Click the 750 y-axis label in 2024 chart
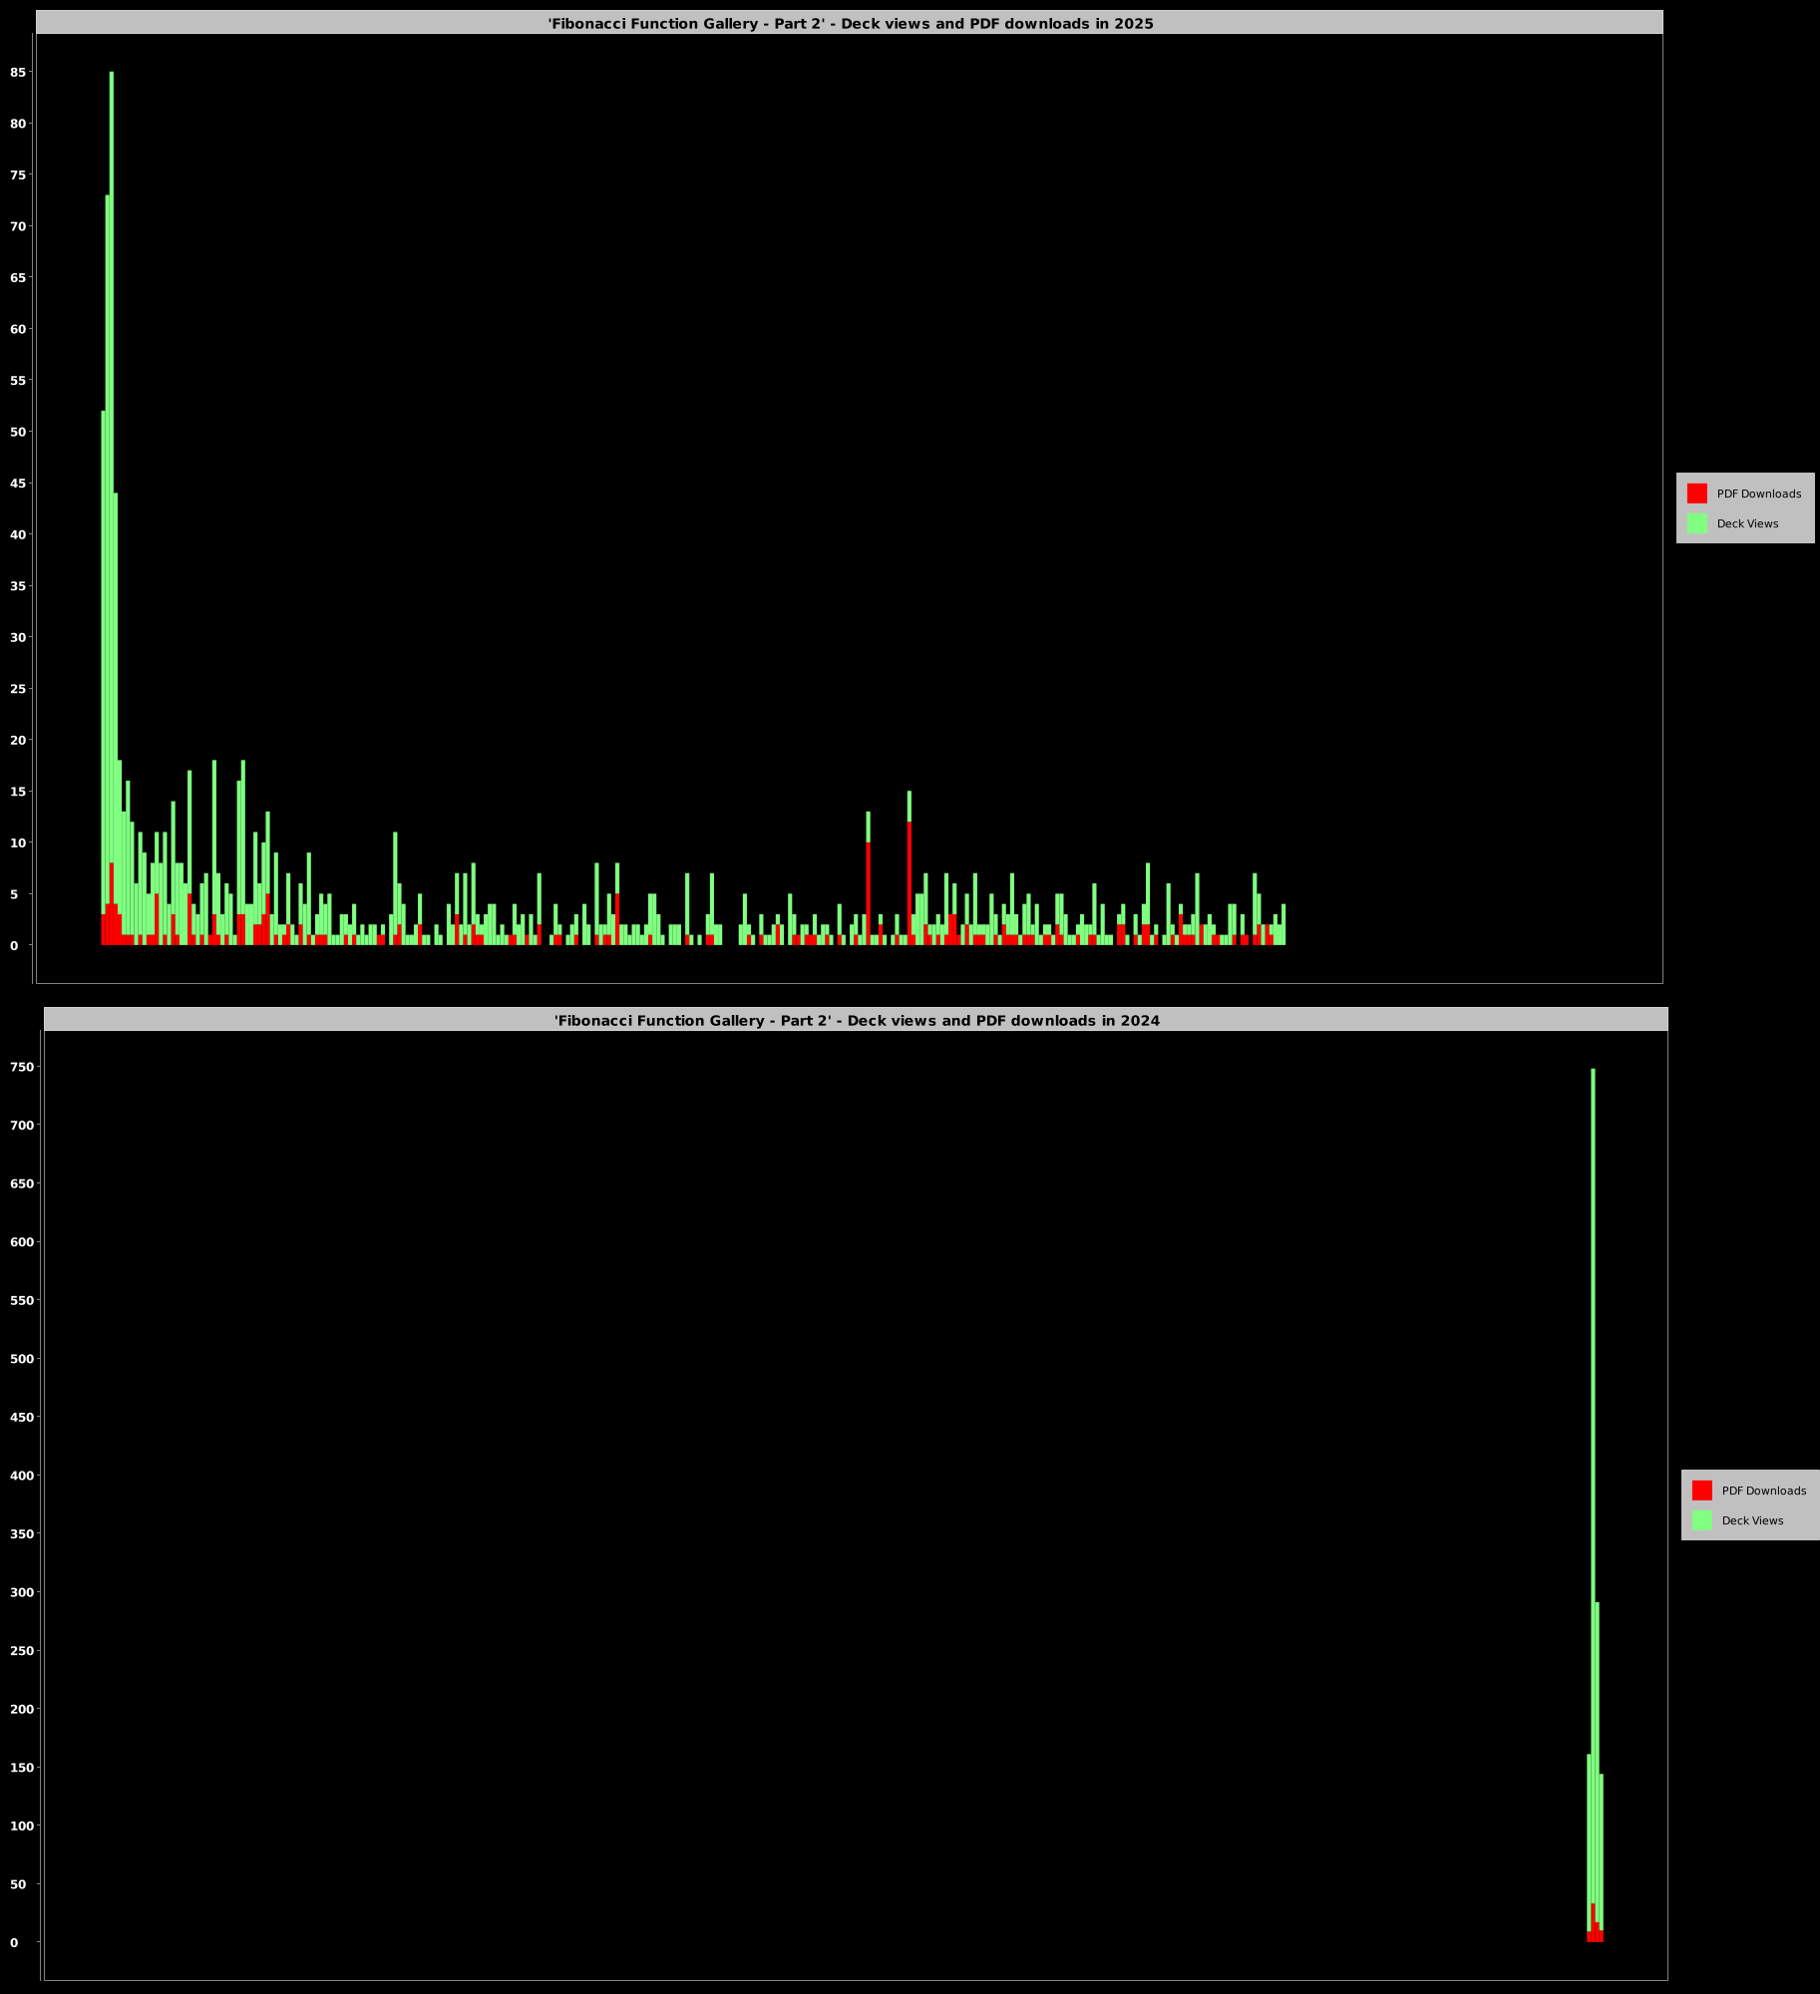Viewport: 1820px width, 1994px height. click(x=21, y=1067)
